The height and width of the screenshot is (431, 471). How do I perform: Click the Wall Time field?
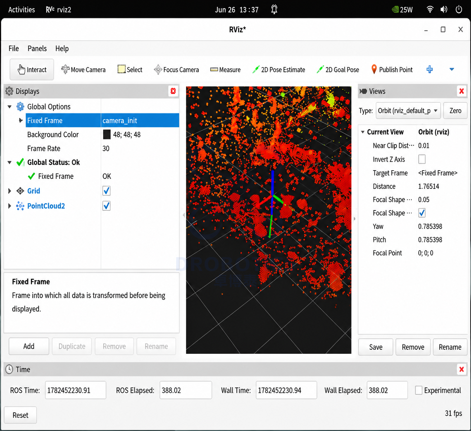point(286,390)
